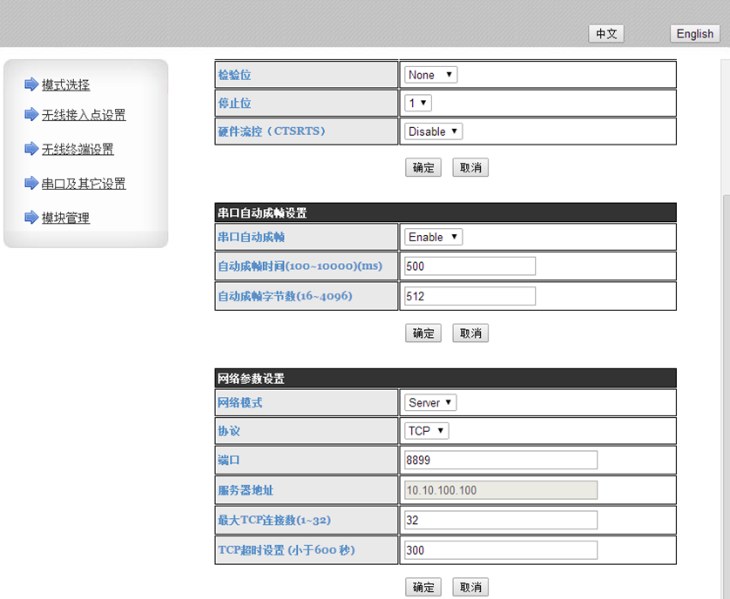
Task: Click the 最大TCP连接数 input field
Action: point(501,520)
